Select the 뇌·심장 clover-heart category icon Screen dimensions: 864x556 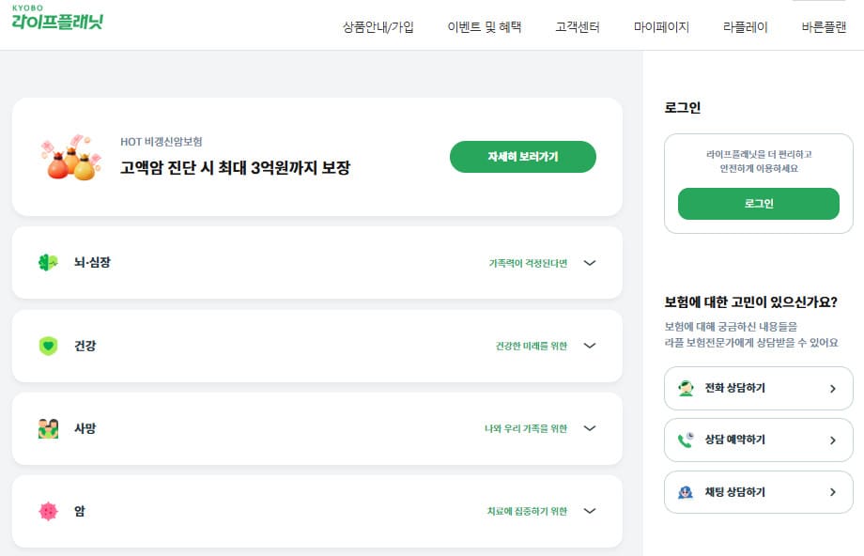click(x=48, y=262)
